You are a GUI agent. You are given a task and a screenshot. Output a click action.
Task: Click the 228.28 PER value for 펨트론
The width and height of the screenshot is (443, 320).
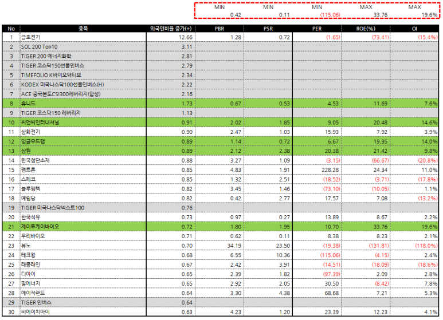[330, 170]
